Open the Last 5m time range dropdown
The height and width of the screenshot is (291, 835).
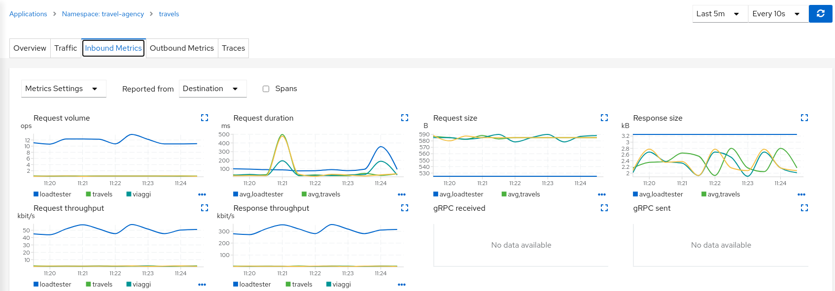click(x=720, y=14)
